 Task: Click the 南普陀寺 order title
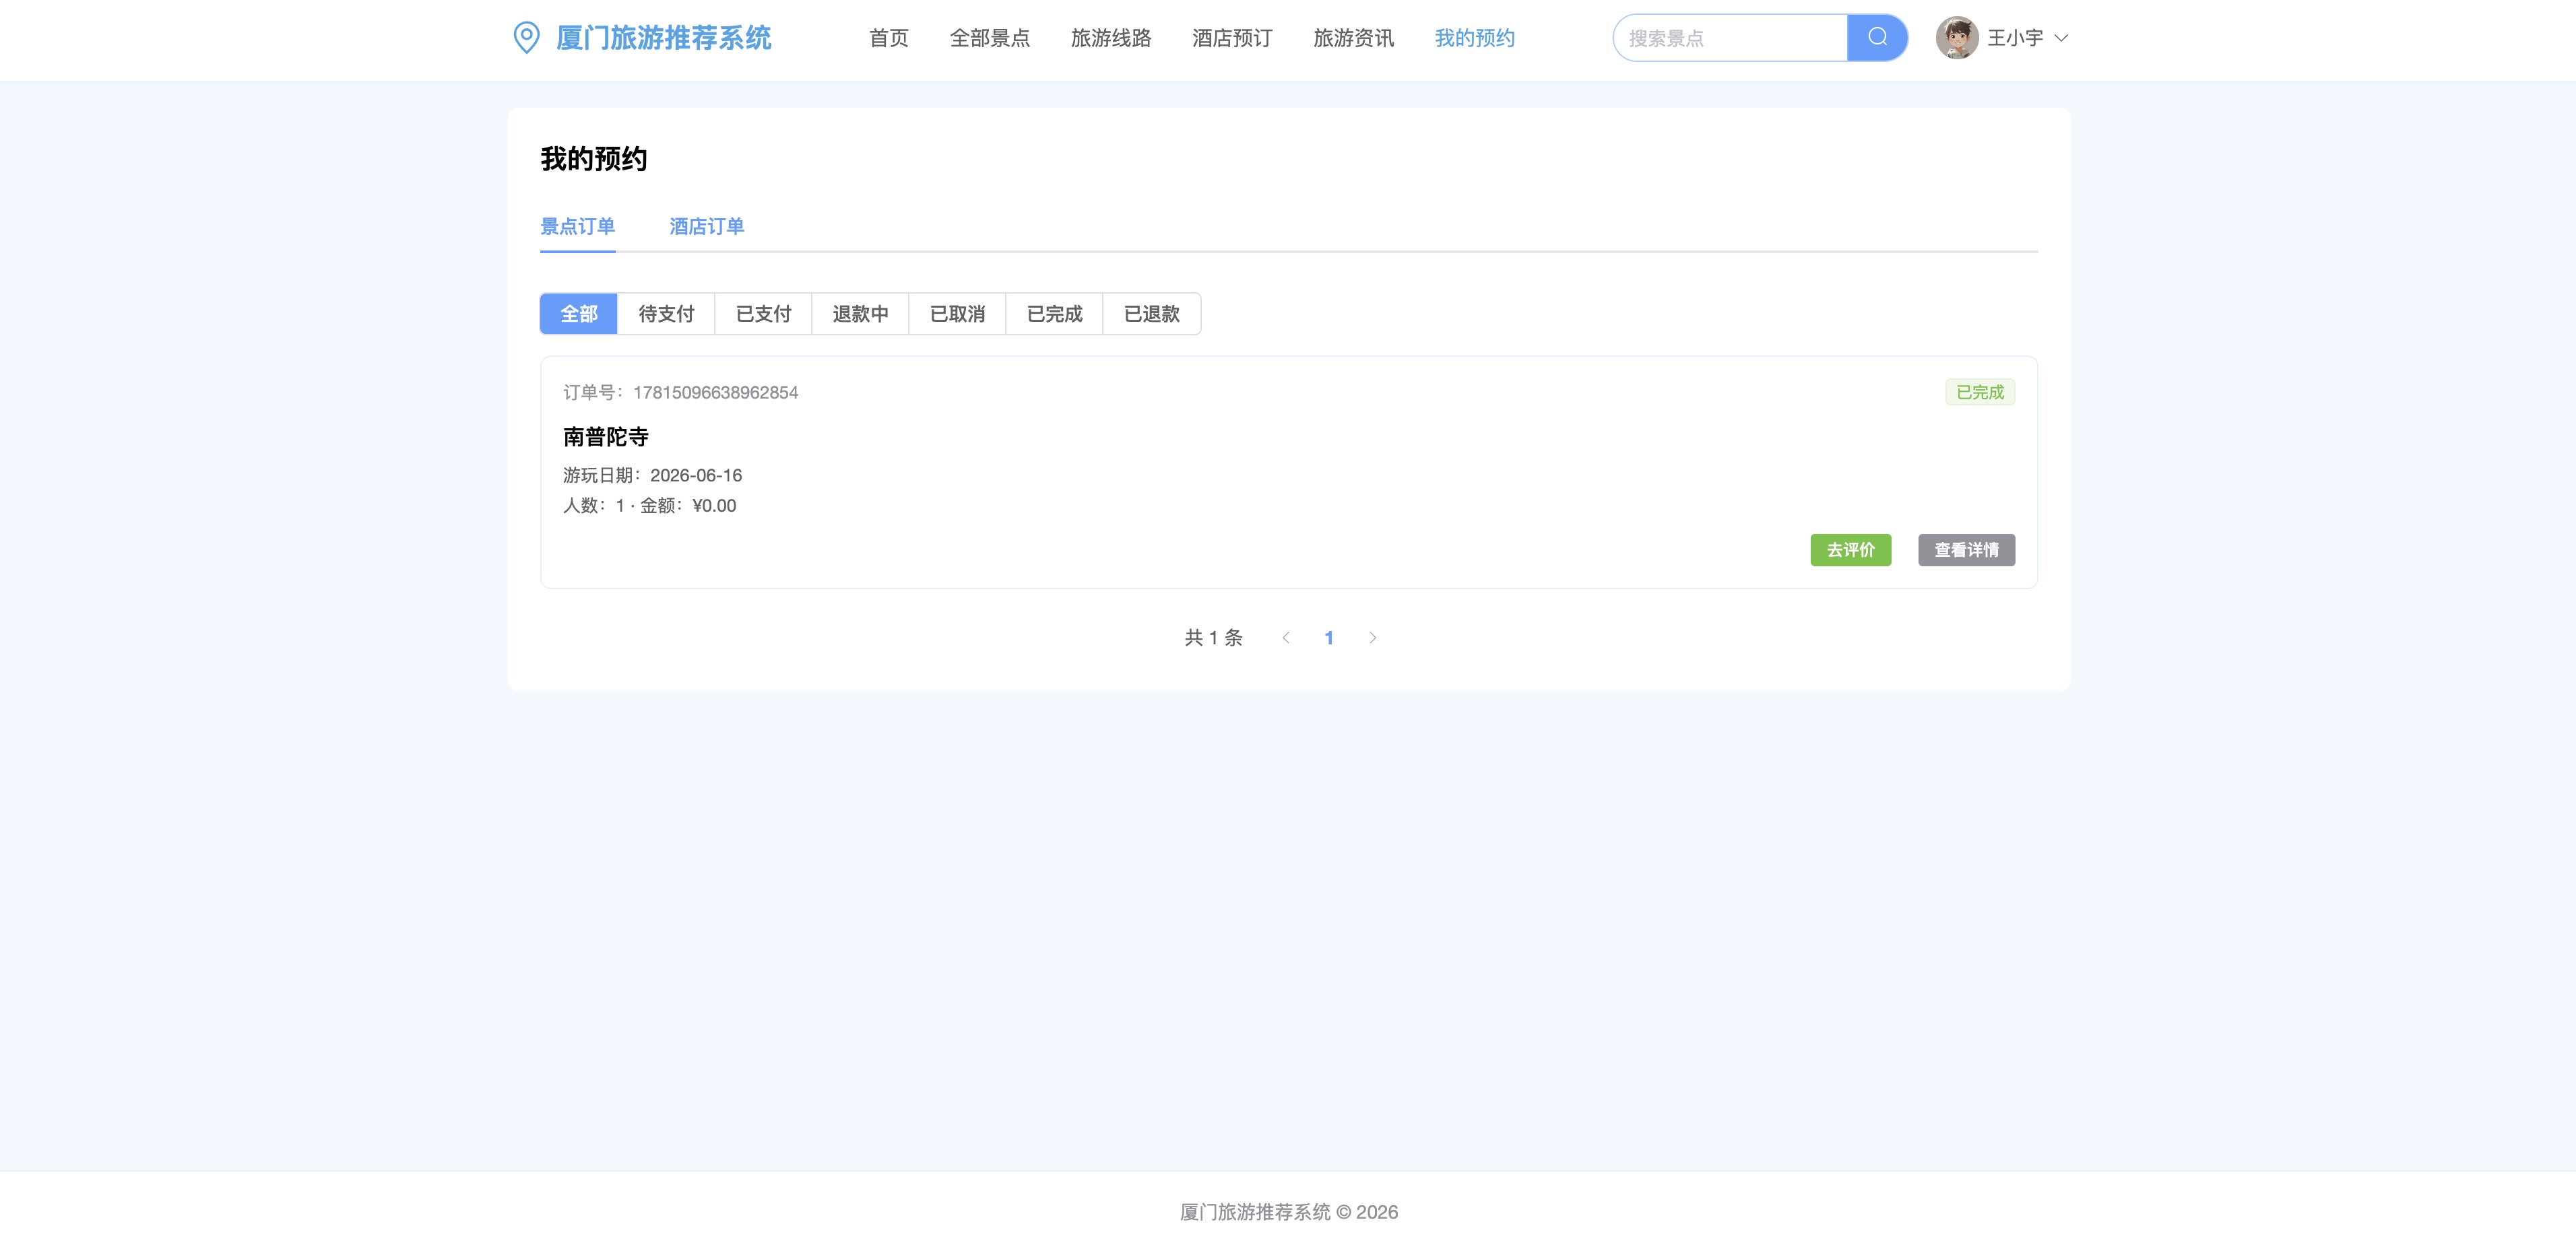click(x=605, y=437)
